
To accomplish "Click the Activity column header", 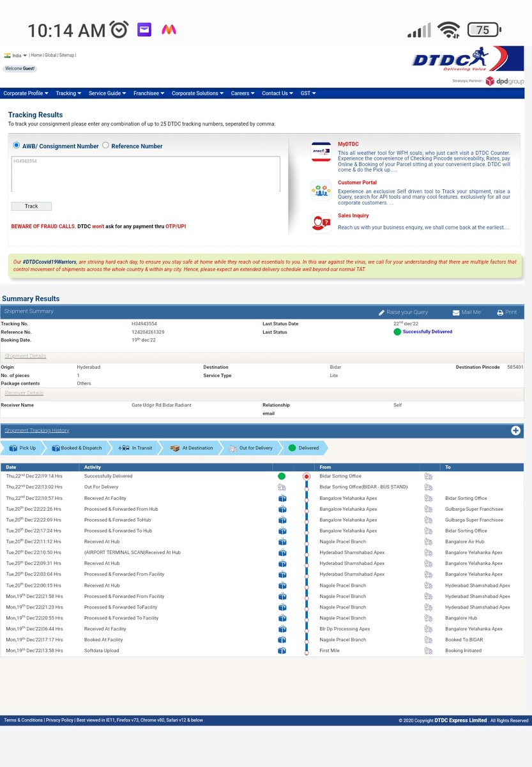I will coord(93,467).
